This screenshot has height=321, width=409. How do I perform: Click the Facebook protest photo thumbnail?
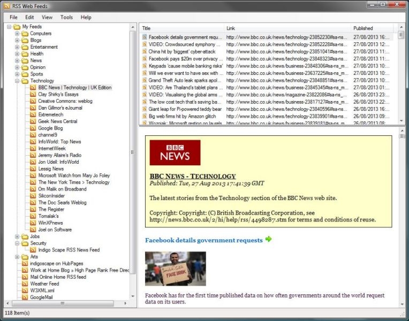click(x=176, y=269)
